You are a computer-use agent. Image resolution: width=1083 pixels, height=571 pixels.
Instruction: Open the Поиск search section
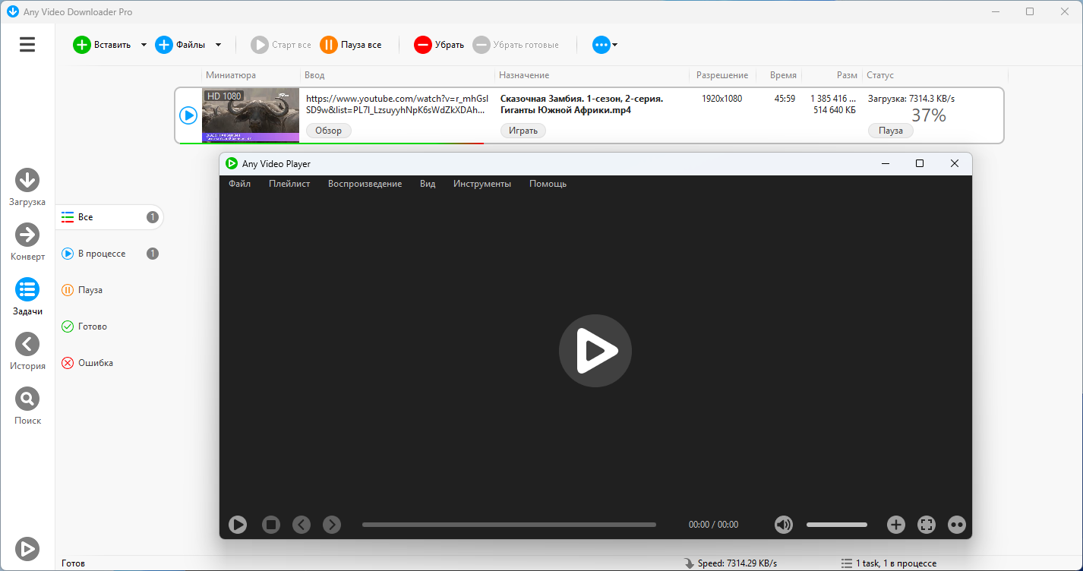[27, 399]
